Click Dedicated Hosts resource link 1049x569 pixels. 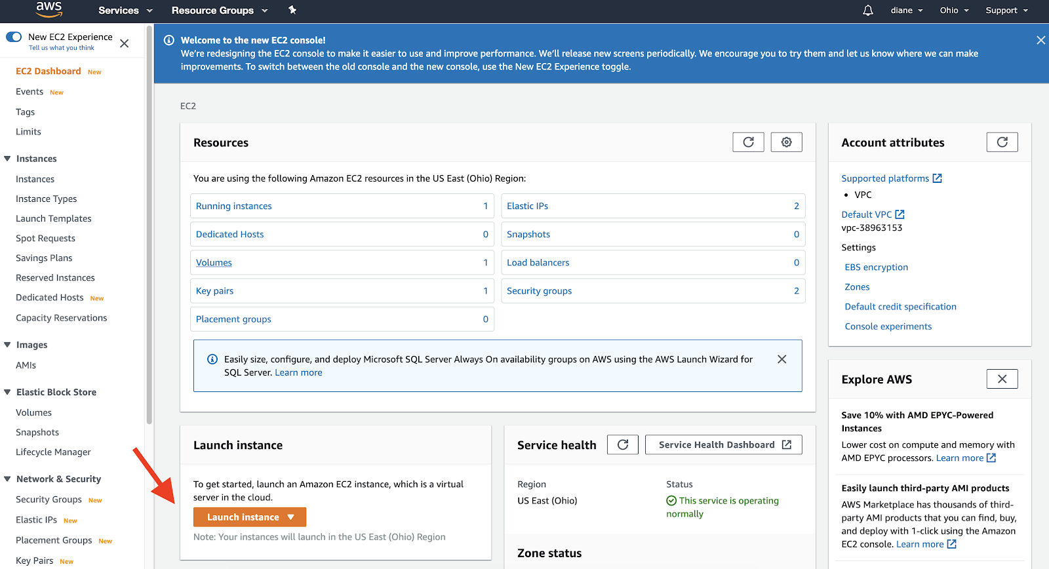(x=229, y=234)
